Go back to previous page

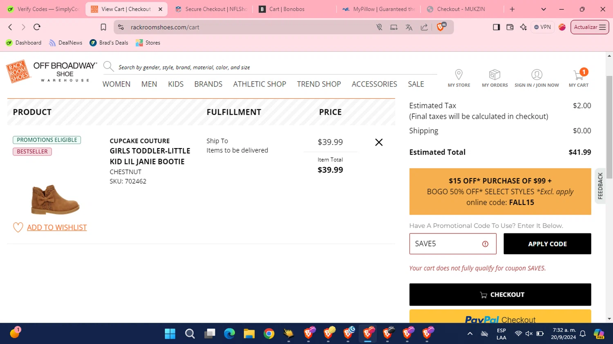click(10, 27)
